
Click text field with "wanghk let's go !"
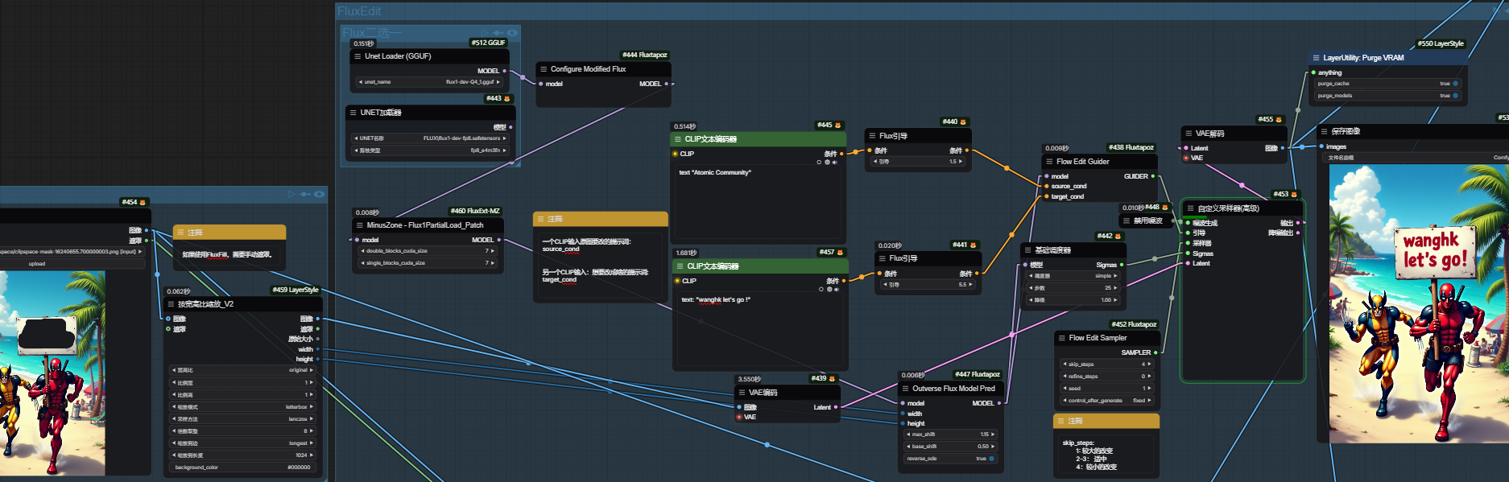point(760,329)
